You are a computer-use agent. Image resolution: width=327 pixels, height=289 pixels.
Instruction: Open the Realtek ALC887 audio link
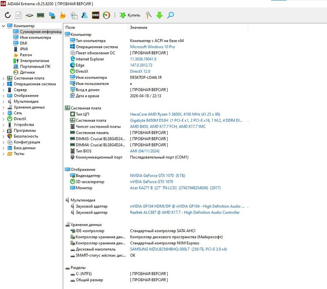click(x=185, y=213)
